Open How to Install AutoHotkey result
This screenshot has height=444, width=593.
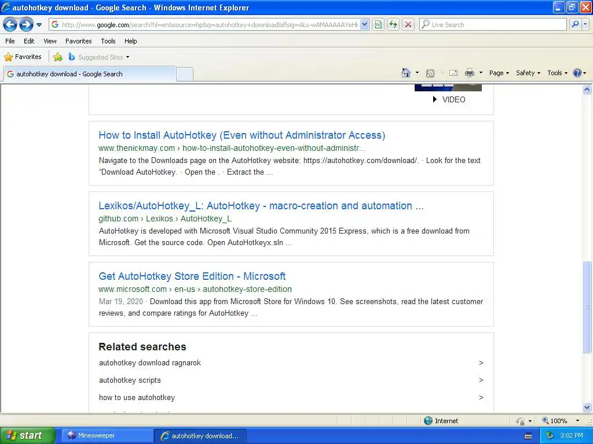tap(241, 135)
